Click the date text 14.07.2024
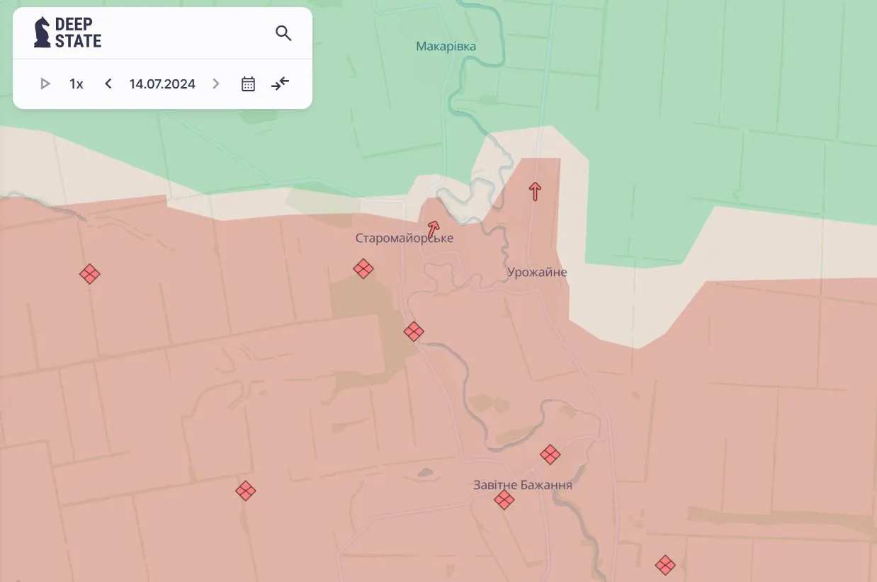 coord(162,84)
